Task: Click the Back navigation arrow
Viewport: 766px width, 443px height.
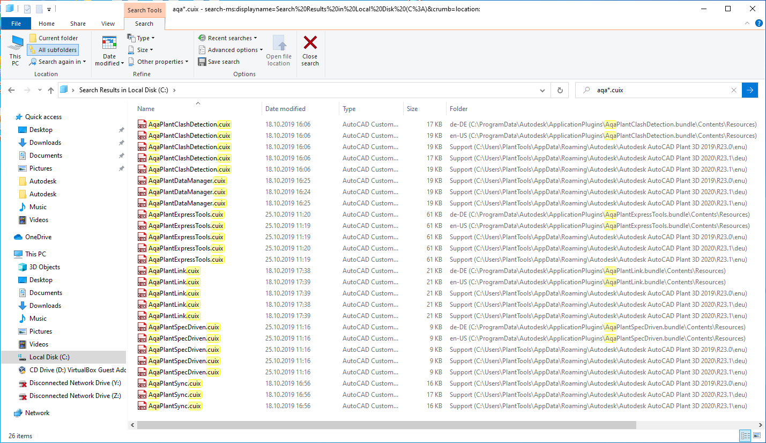Action: click(x=11, y=90)
